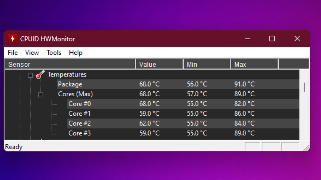Click the red thermometer Temperatures icon
321x180 pixels.
40,75
